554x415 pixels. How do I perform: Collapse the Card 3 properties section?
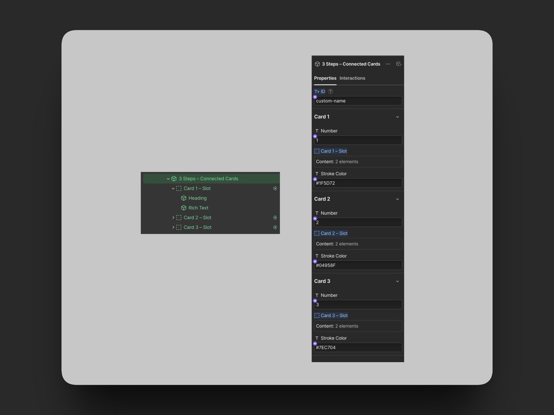tap(397, 281)
